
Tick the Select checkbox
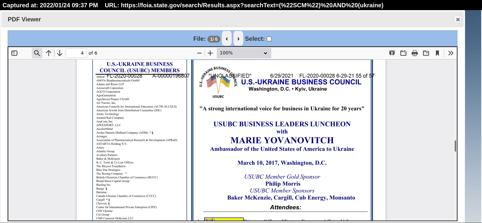pos(269,39)
